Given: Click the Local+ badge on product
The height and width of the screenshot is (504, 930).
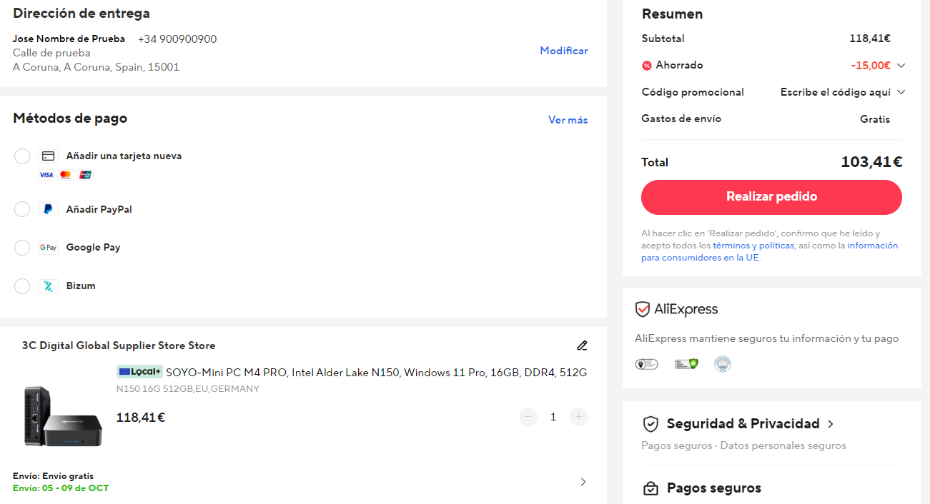Looking at the screenshot, I should 139,372.
